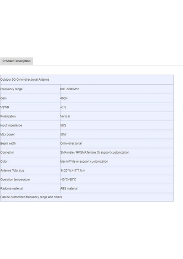Screen dimensions: 183x259
Task: Click the Gain label cell
Action: (30, 98)
